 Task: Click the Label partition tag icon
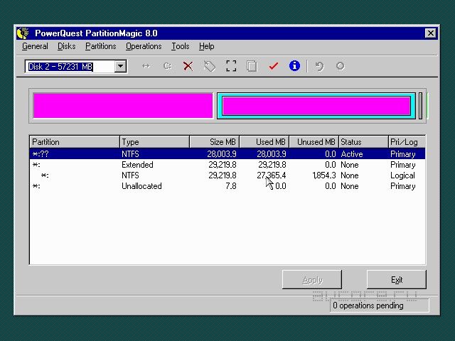coord(210,66)
